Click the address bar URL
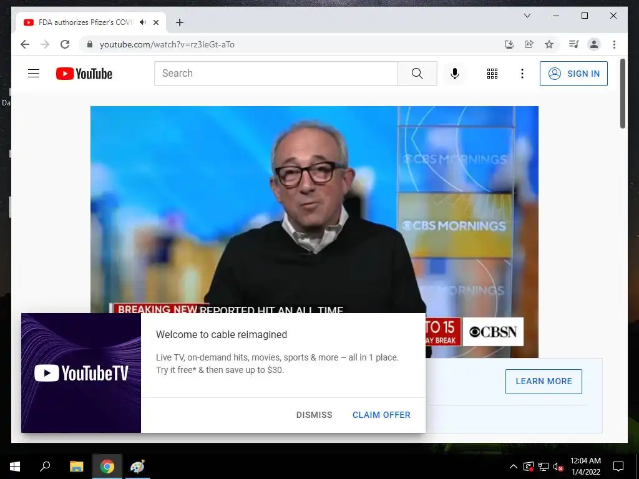The image size is (639, 479). coord(167,44)
